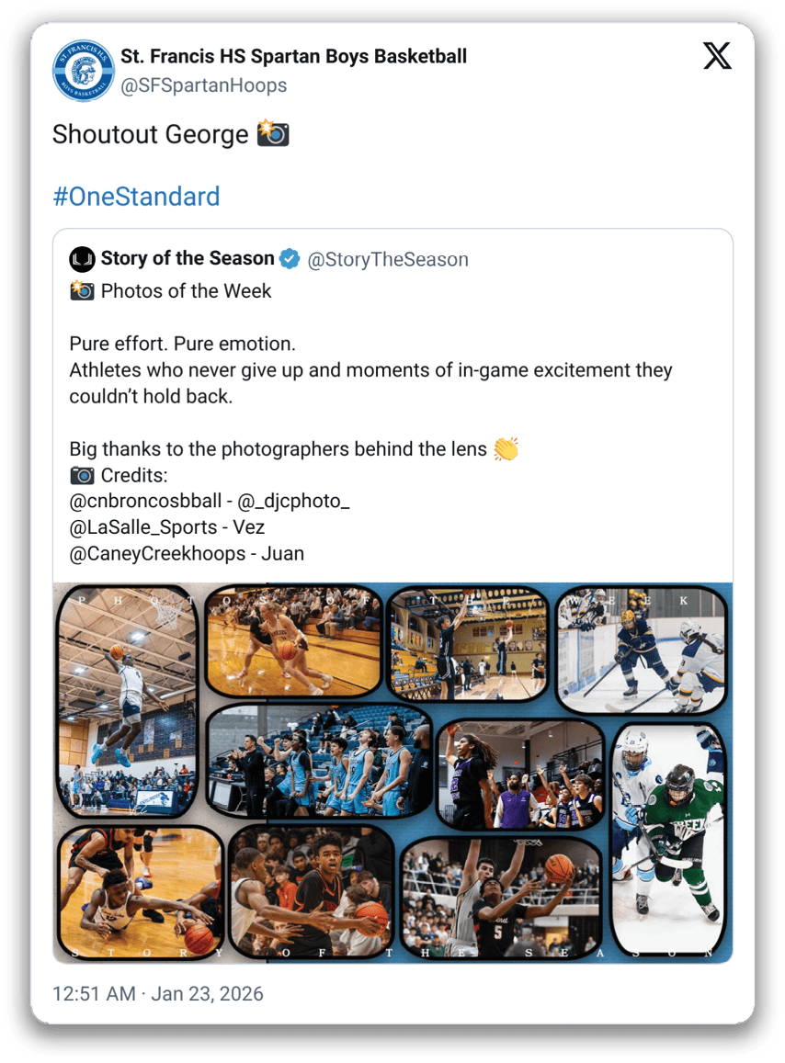The height and width of the screenshot is (1063, 785).
Task: Open St. Francis Spartan Basketball profile avatar
Action: pyautogui.click(x=84, y=71)
